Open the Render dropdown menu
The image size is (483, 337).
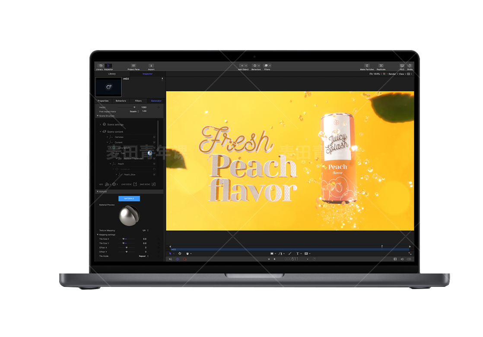394,74
